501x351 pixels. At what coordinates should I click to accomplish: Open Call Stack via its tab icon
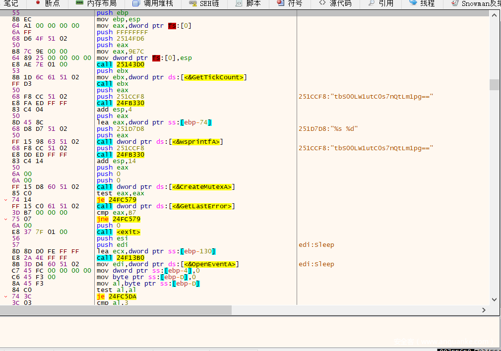coord(136,3)
